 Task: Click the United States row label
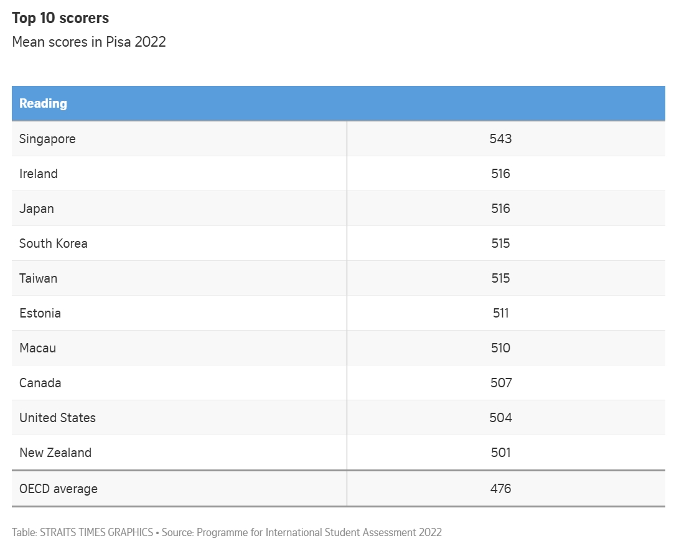57,418
